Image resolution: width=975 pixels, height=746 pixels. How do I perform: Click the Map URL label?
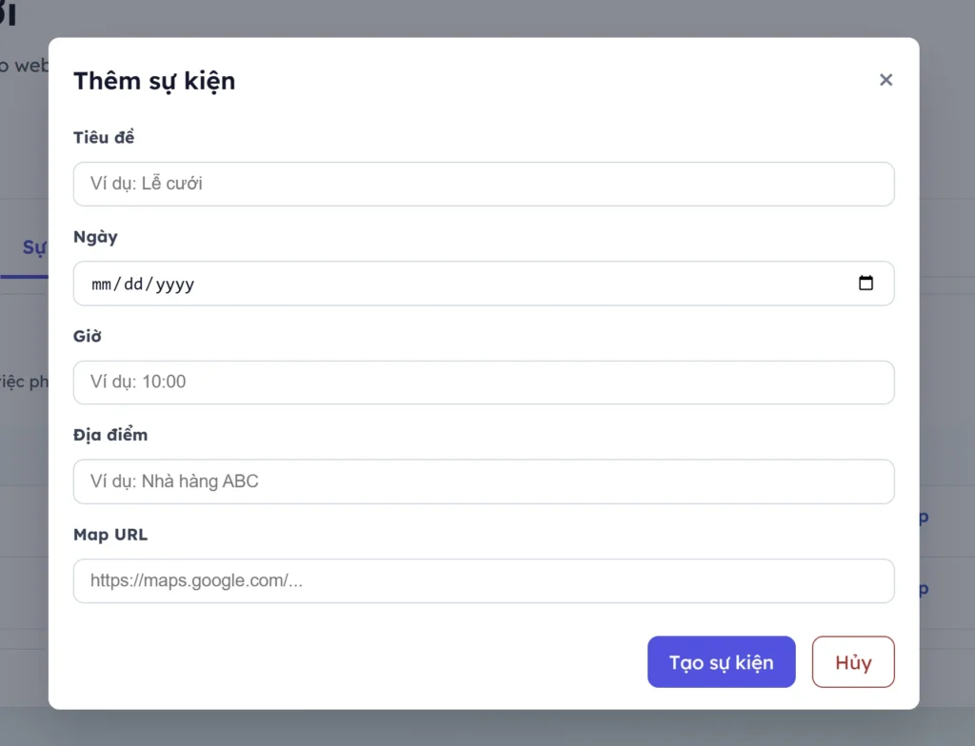110,535
